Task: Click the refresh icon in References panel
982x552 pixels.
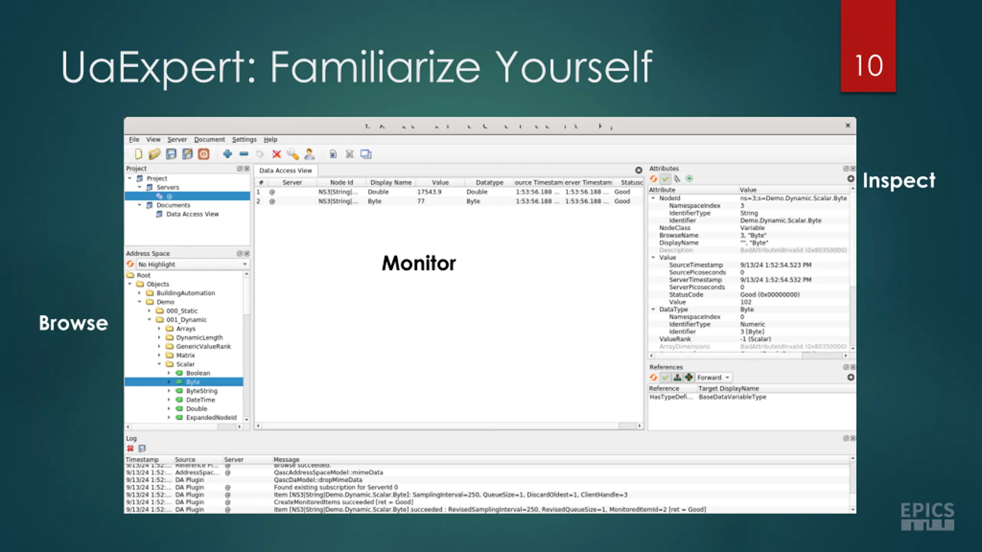Action: tap(654, 378)
